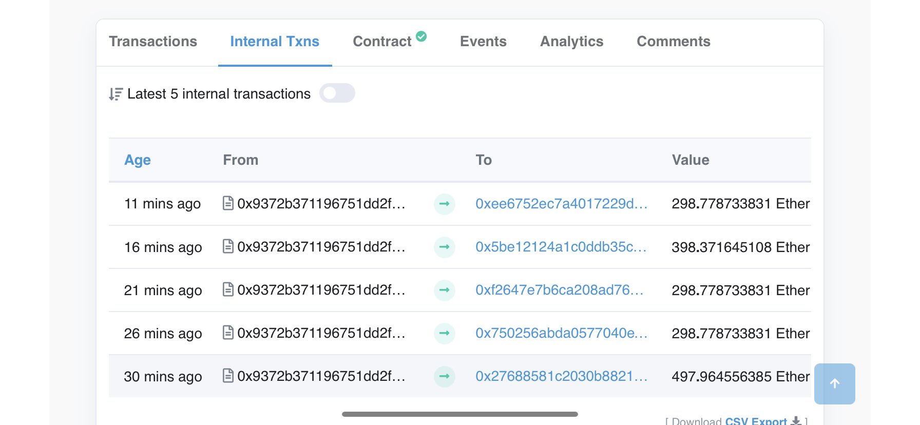This screenshot has width=920, height=425.
Task: Click contract icon in the 26 mins ago row
Action: pos(228,333)
